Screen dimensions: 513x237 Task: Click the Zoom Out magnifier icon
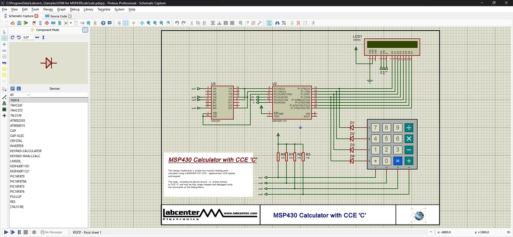coord(155,23)
